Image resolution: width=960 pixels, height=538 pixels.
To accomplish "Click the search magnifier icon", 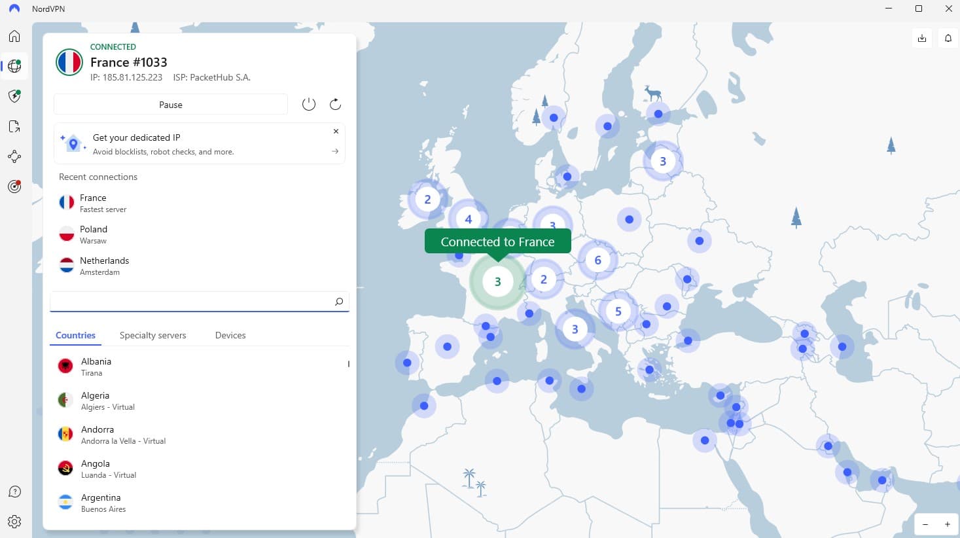I will 339,302.
